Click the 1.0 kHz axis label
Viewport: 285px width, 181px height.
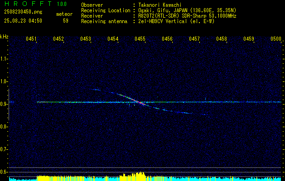tap(3, 81)
